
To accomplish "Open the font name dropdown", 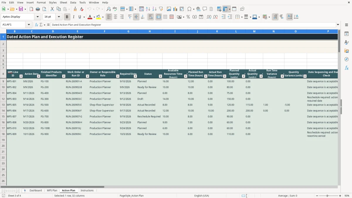I will [38, 17].
